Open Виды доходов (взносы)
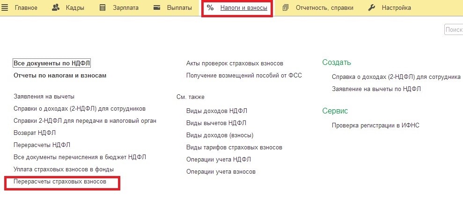 click(x=220, y=135)
